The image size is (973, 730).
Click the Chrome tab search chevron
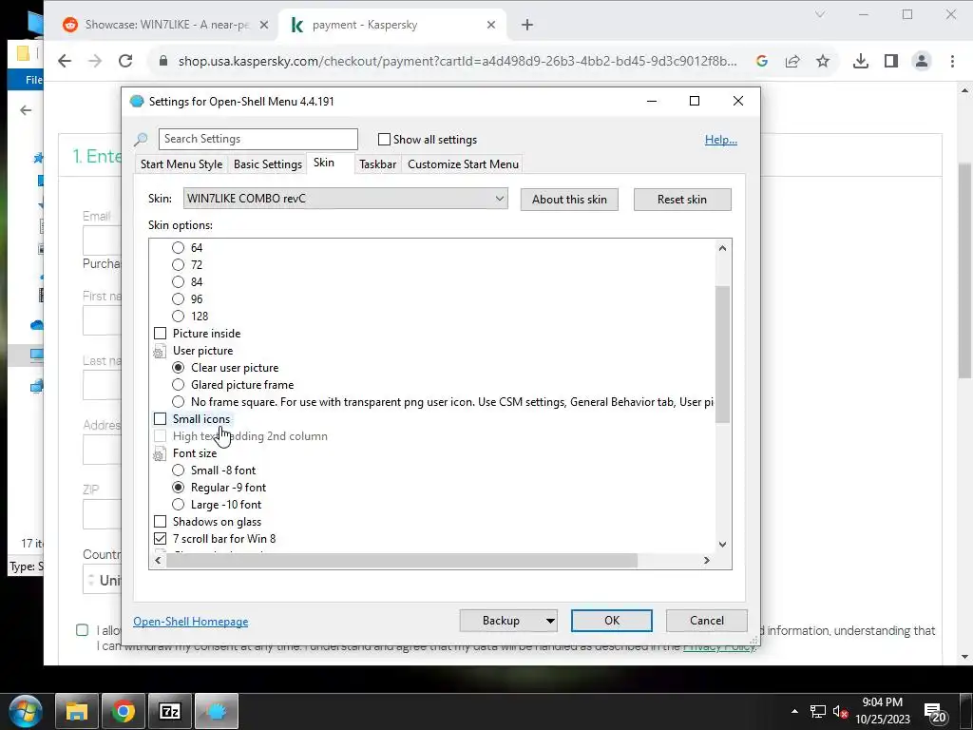point(820,13)
